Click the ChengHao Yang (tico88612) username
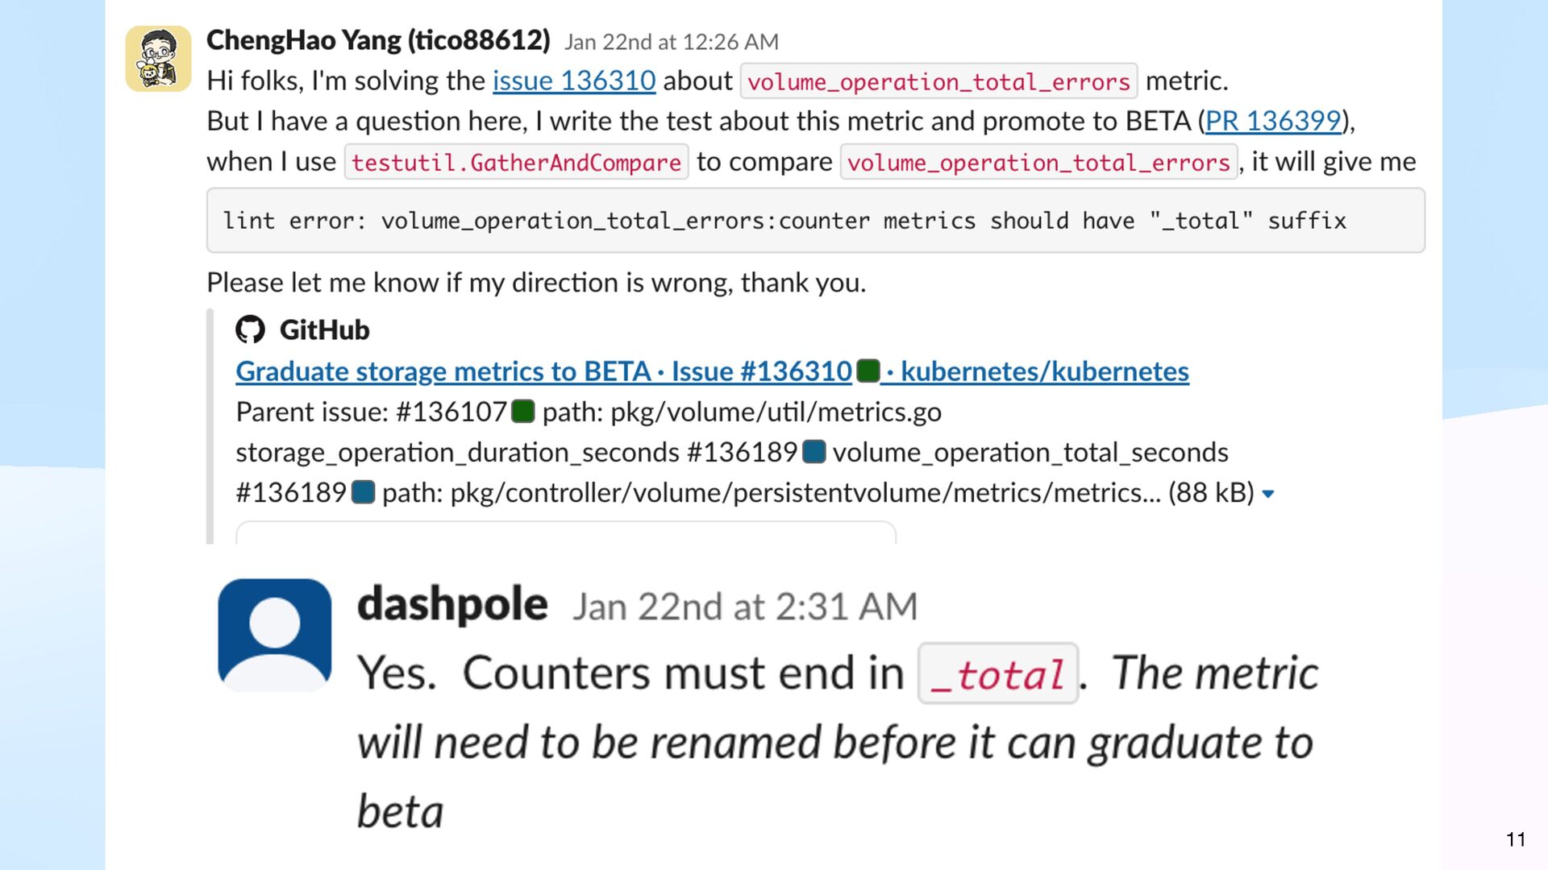The width and height of the screenshot is (1548, 870). pos(378,39)
